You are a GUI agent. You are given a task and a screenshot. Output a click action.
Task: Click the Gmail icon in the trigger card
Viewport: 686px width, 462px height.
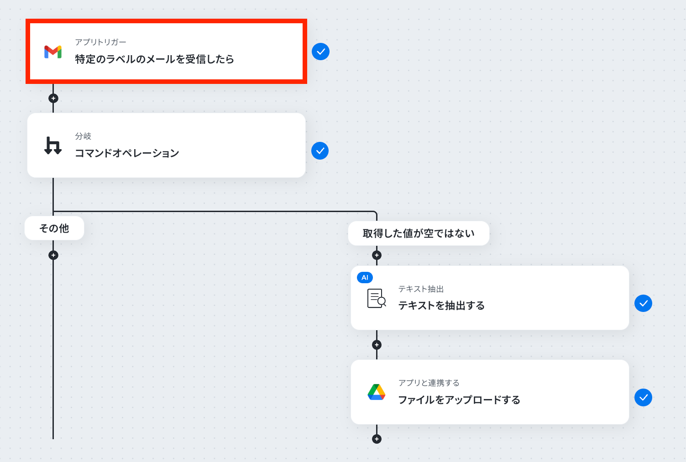coord(53,52)
